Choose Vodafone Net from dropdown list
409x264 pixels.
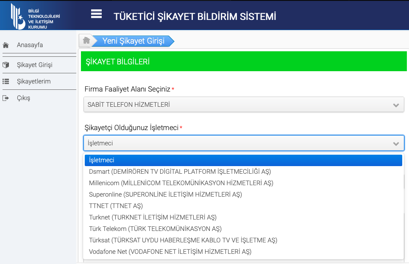[170, 252]
